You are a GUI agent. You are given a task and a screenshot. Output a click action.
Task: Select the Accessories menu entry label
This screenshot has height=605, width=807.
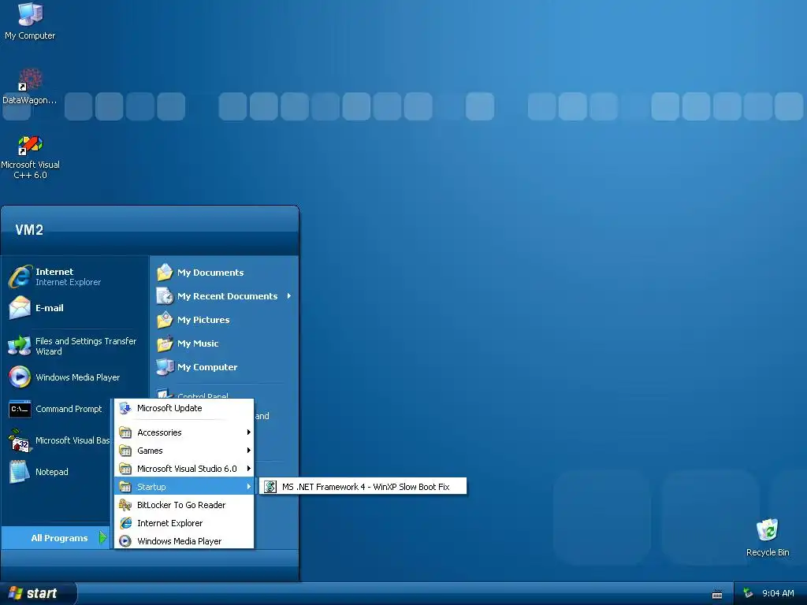159,432
